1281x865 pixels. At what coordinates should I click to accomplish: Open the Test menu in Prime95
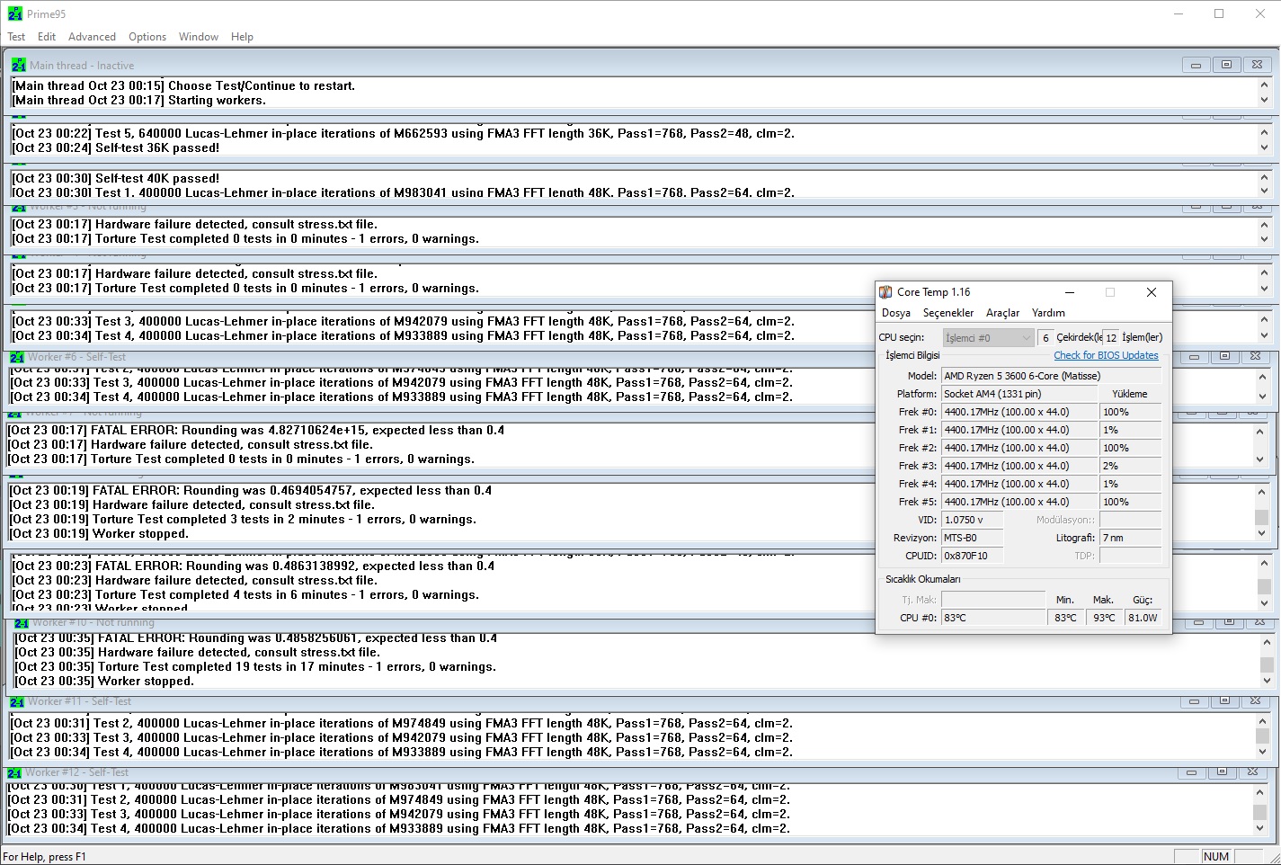pyautogui.click(x=16, y=37)
